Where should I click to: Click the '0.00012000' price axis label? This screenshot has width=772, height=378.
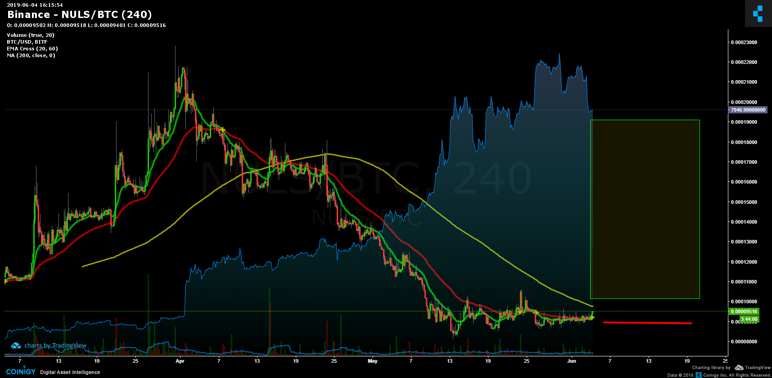pos(744,262)
